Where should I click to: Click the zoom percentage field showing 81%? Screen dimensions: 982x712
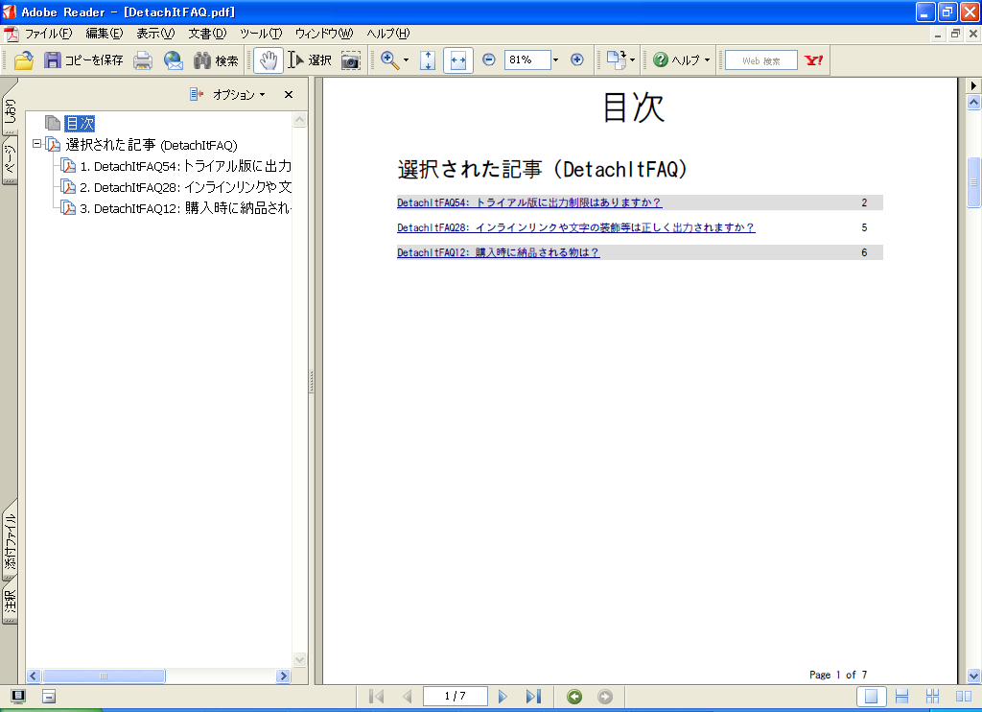point(527,59)
